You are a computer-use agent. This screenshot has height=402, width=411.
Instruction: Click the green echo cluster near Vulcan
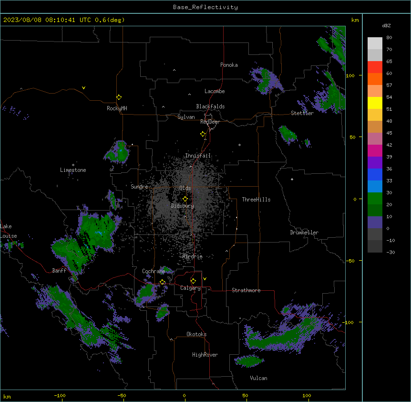pyautogui.click(x=249, y=361)
